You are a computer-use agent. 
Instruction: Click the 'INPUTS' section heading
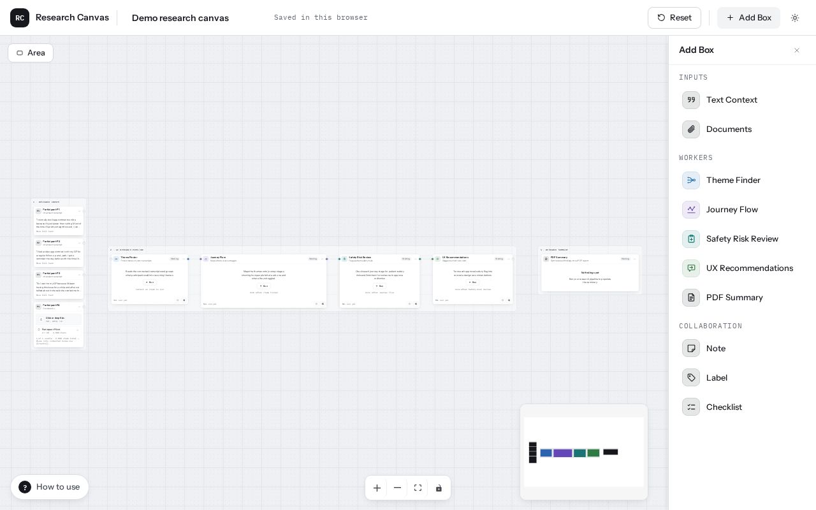tap(694, 78)
